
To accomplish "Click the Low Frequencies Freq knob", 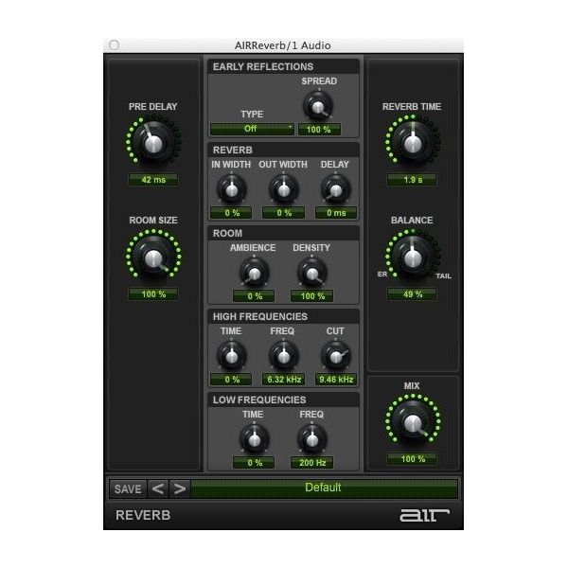I will click(x=312, y=439).
